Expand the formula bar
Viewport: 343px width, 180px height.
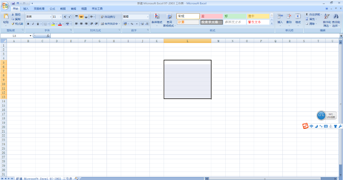pos(341,36)
